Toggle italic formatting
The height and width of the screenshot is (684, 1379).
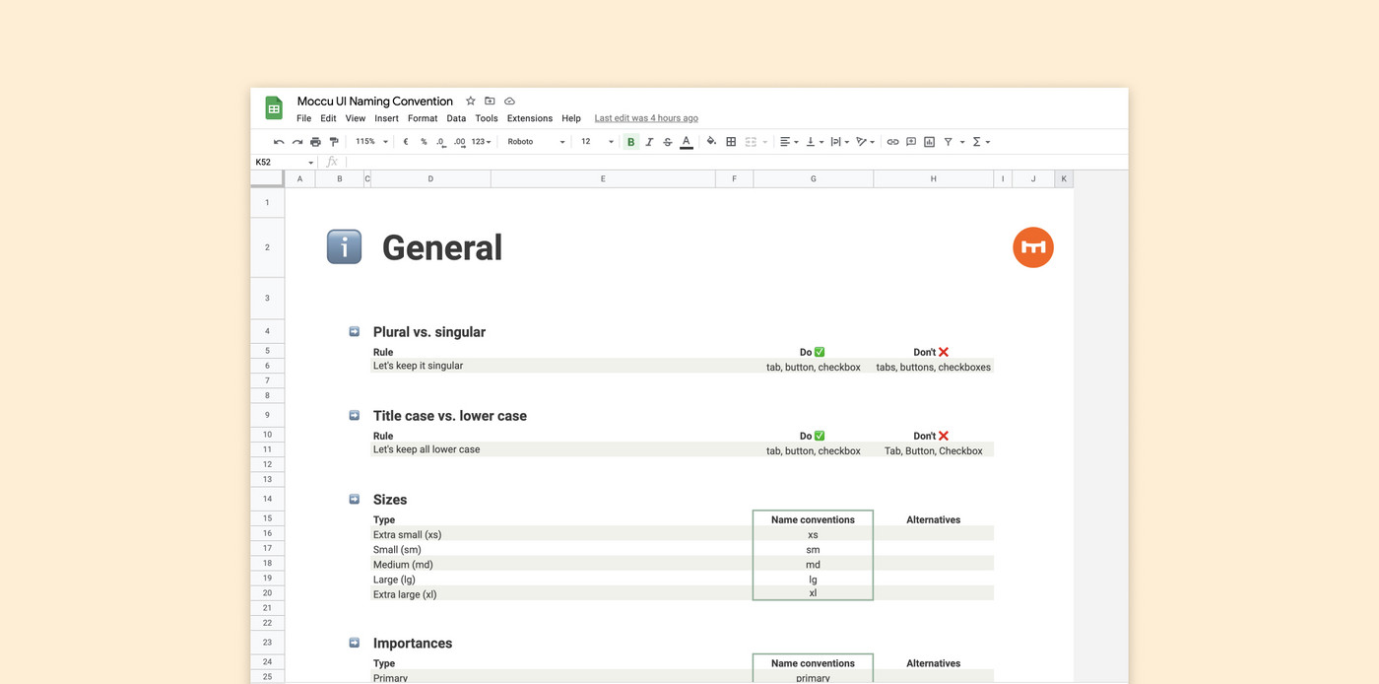click(x=649, y=141)
